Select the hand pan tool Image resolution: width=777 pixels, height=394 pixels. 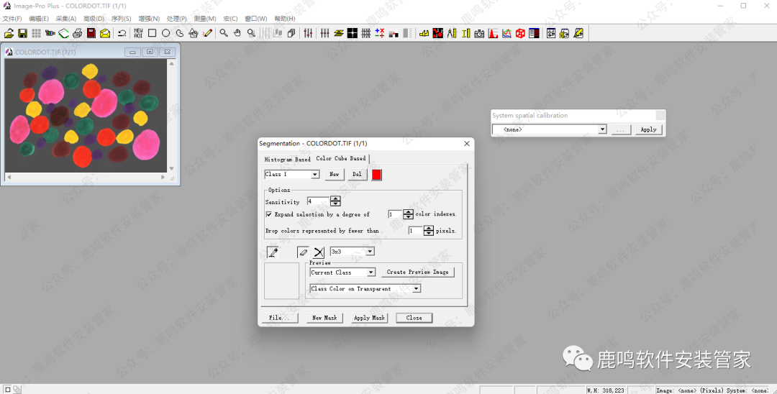pos(237,33)
